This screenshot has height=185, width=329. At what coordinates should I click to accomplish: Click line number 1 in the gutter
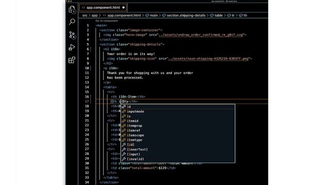click(x=88, y=25)
